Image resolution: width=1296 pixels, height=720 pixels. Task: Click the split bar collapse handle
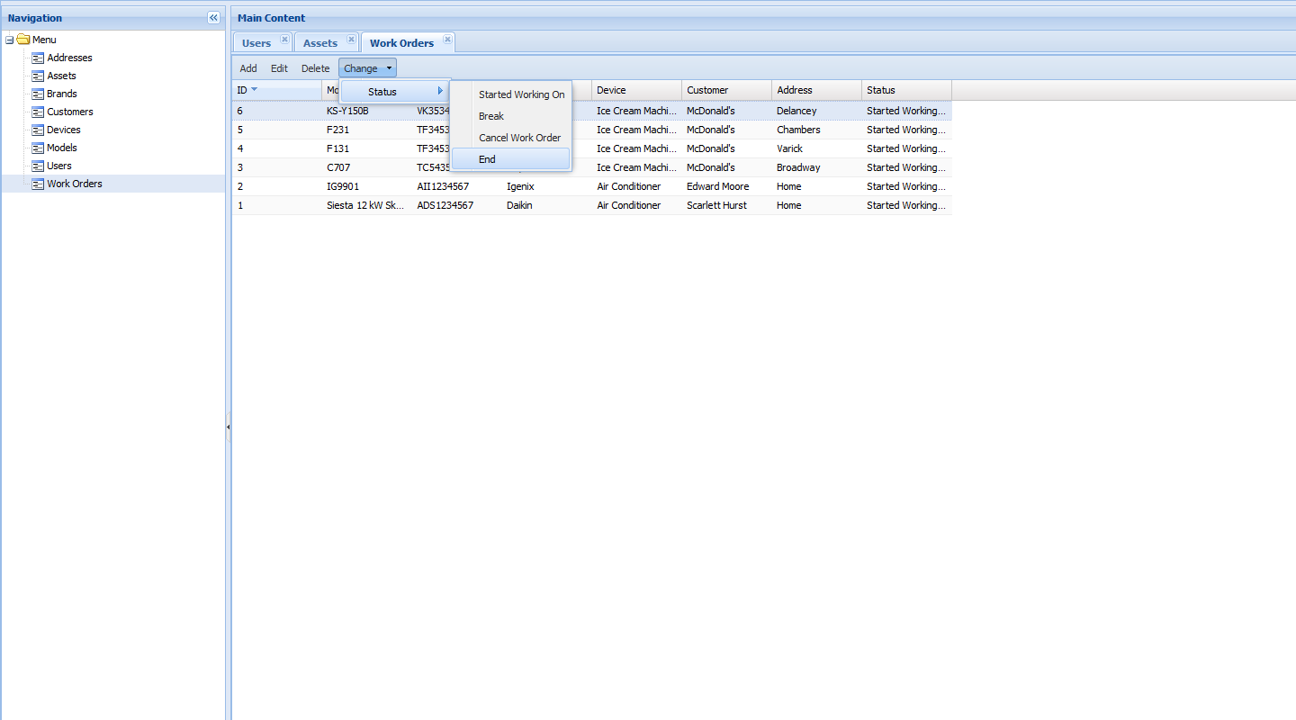pyautogui.click(x=229, y=427)
